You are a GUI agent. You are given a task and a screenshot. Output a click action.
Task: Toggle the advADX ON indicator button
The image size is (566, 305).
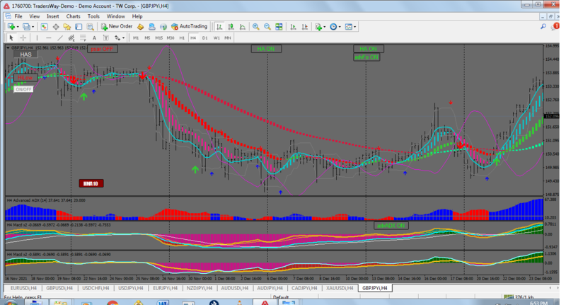[x=391, y=225]
